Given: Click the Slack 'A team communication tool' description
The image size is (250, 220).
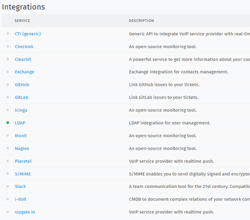Looking at the screenshot, I should 189,187.
